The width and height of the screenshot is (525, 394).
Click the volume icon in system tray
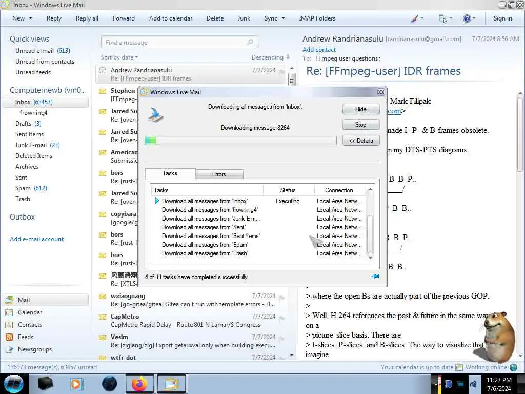pos(473,384)
